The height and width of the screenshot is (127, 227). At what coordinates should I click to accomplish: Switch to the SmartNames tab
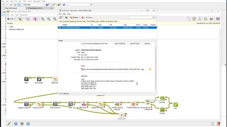35,8
